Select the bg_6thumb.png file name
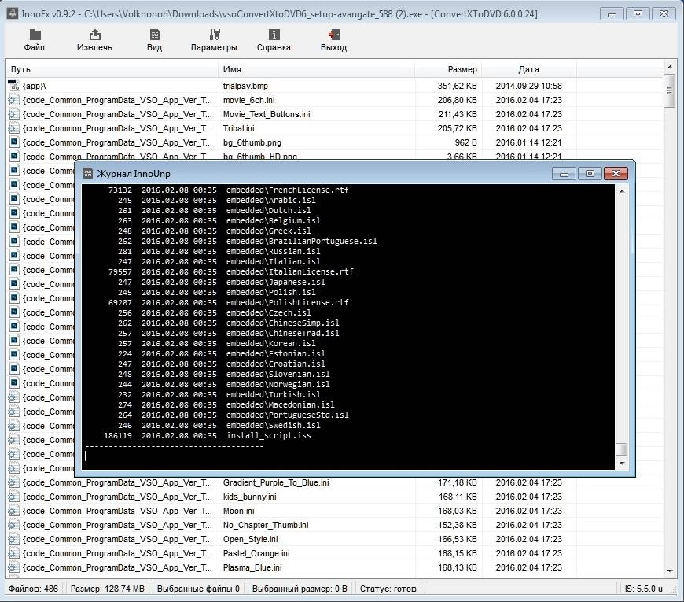 pyautogui.click(x=252, y=142)
